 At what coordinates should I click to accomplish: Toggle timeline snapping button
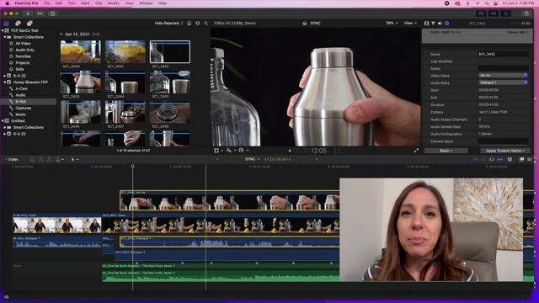click(x=499, y=159)
